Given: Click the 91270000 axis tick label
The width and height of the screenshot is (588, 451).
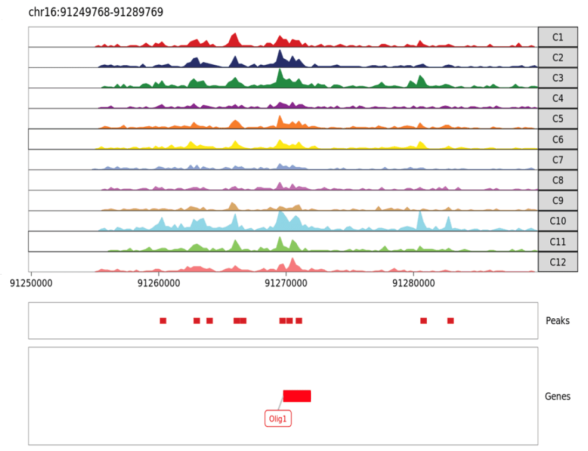Looking at the screenshot, I should [286, 283].
